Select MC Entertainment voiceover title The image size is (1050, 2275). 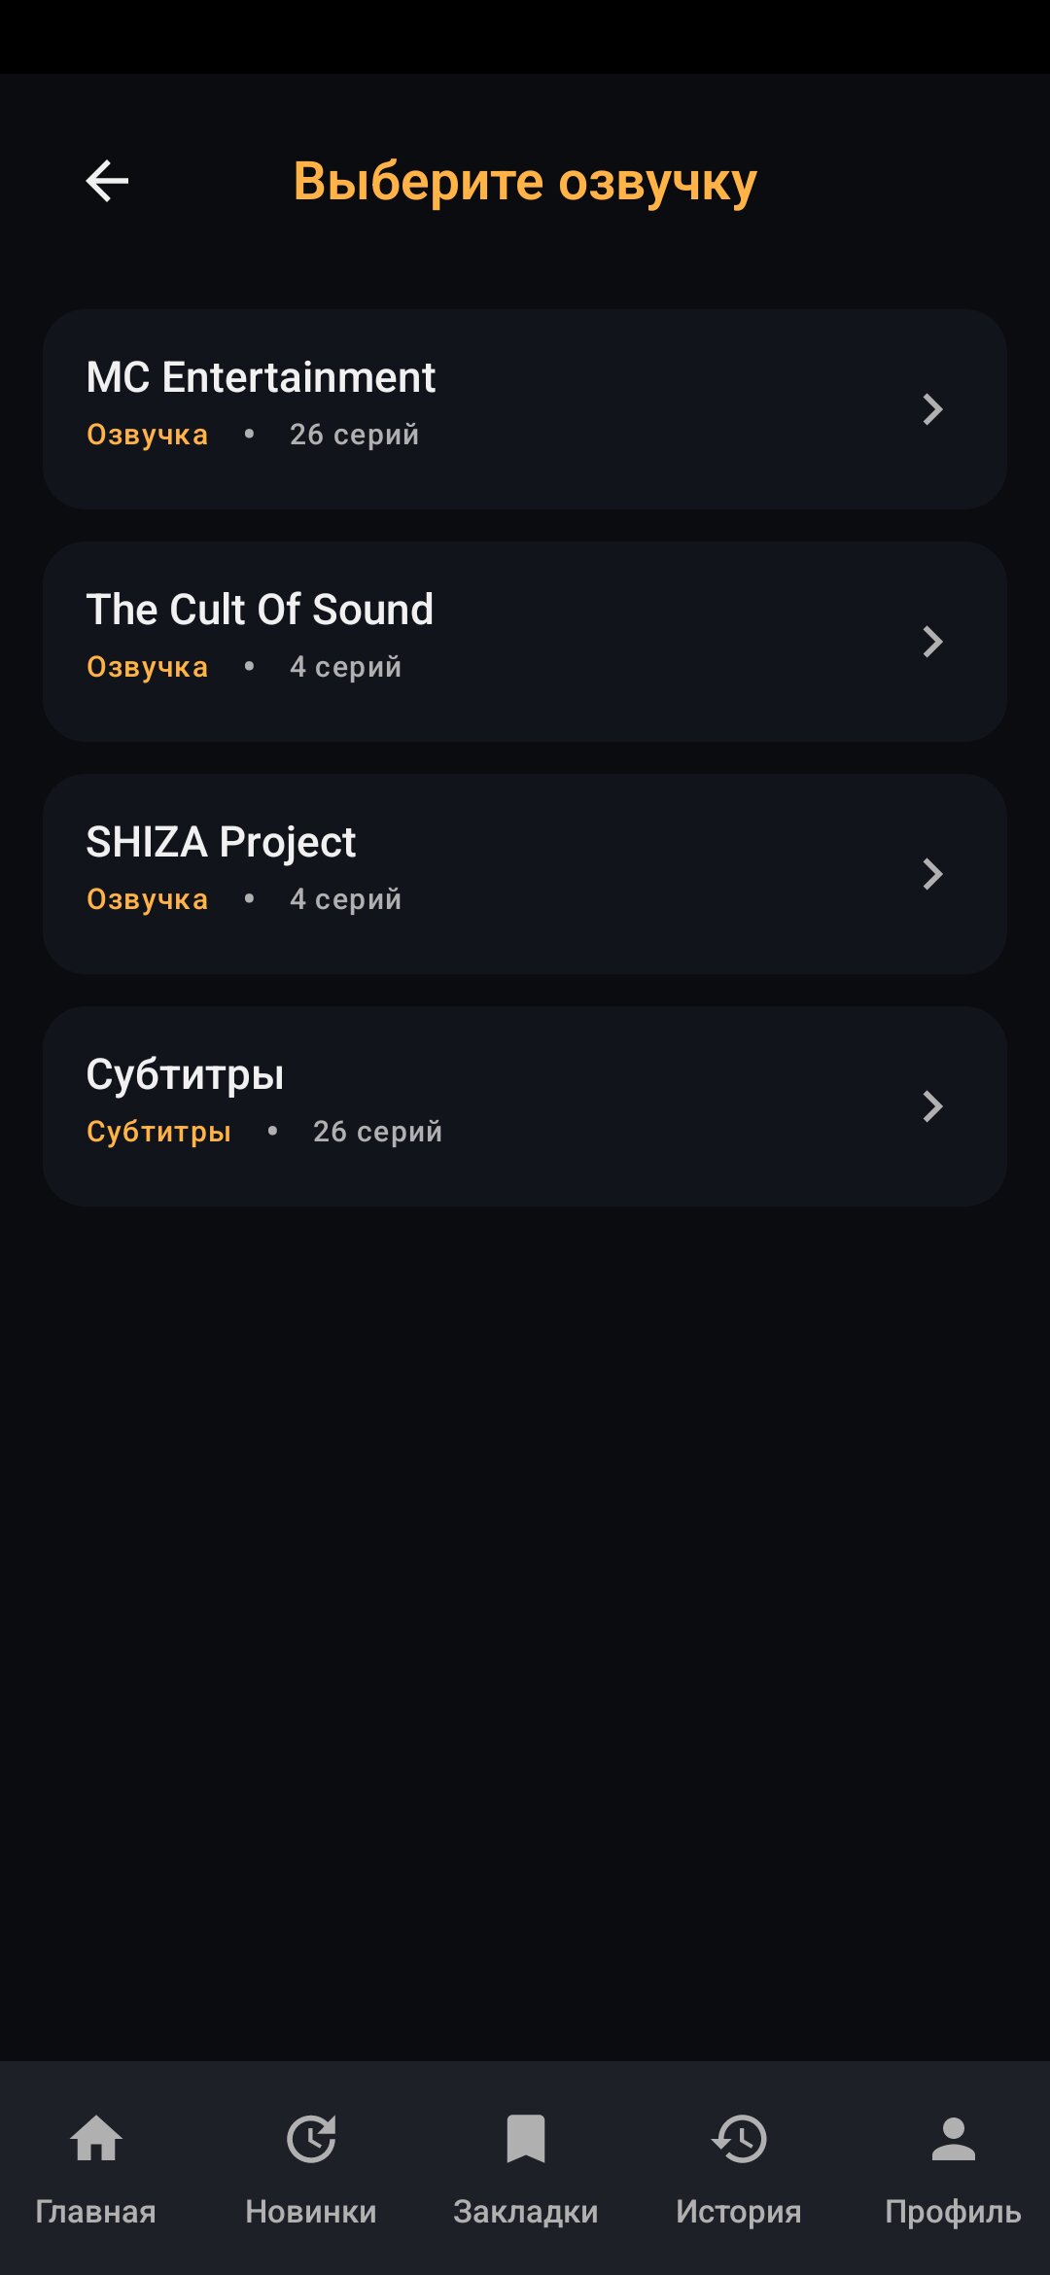tap(261, 377)
